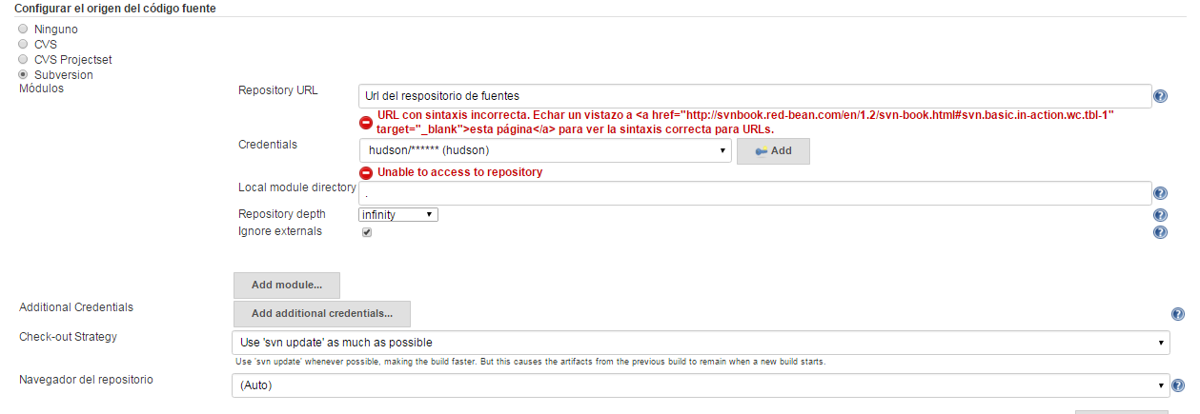
Task: Select the Subversion radio option
Action: [24, 74]
